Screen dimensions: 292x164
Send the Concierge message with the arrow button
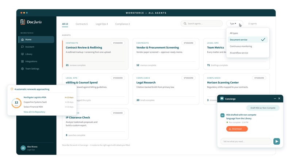277,141
